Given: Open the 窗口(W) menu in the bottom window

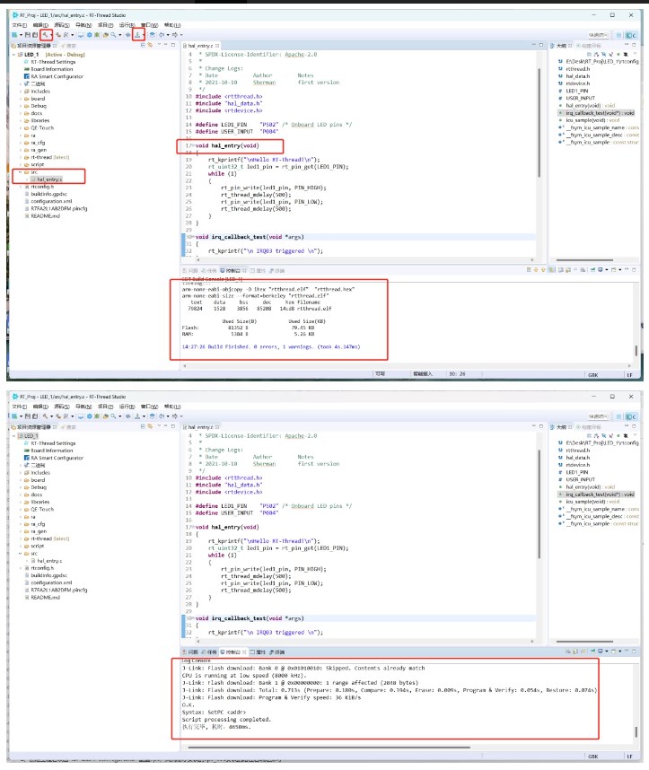Looking at the screenshot, I should (x=149, y=407).
